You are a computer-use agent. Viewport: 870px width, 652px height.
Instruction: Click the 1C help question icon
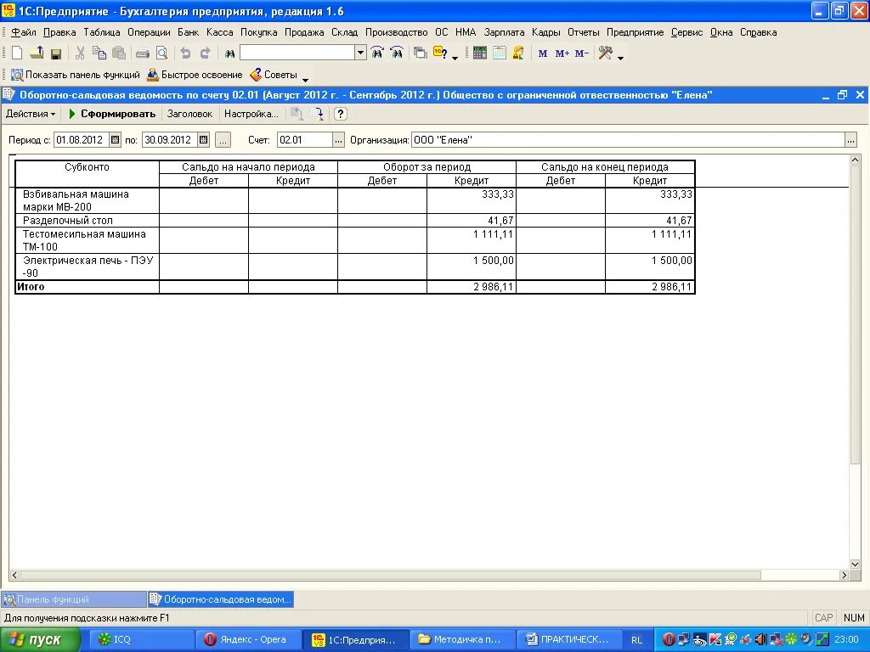(x=440, y=53)
